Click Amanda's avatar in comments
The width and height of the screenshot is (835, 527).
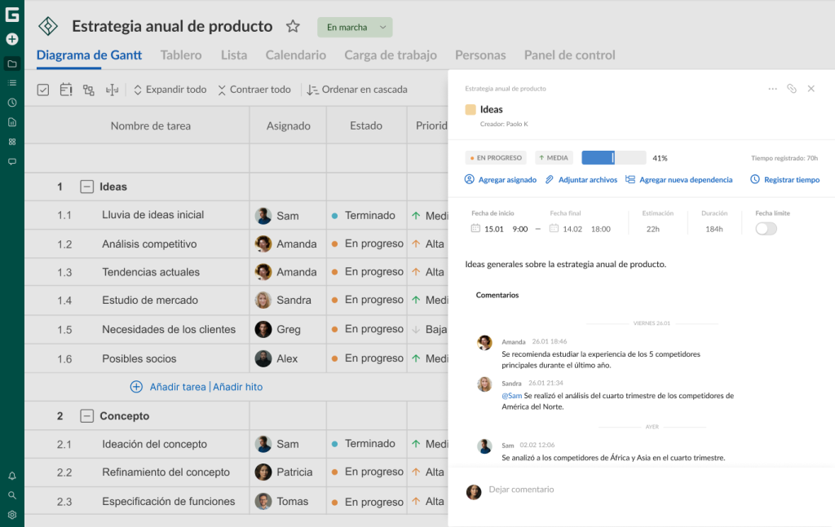(x=484, y=342)
